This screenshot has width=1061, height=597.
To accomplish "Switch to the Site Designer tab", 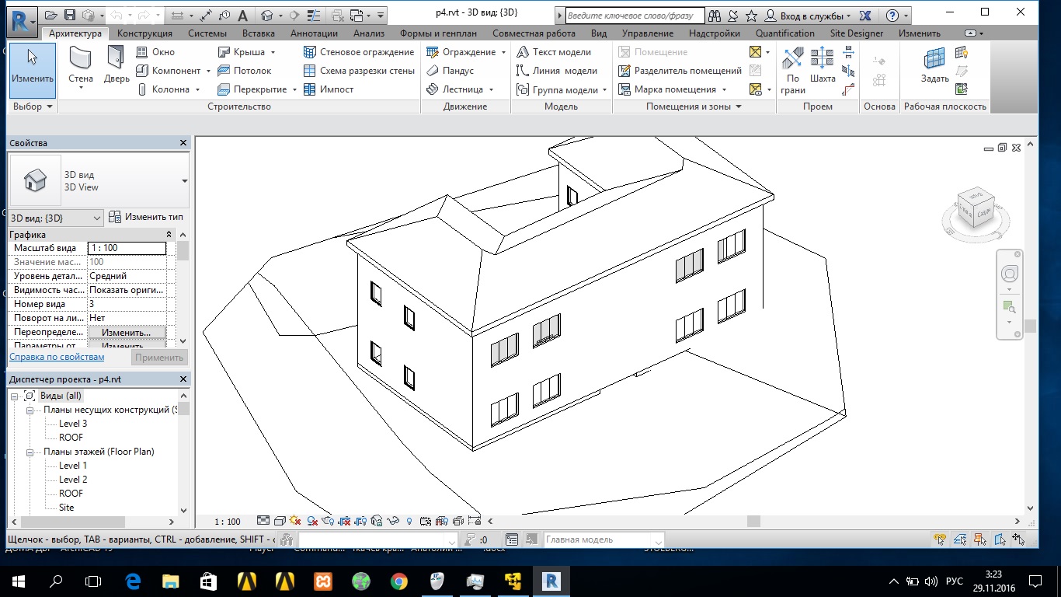I will [857, 33].
